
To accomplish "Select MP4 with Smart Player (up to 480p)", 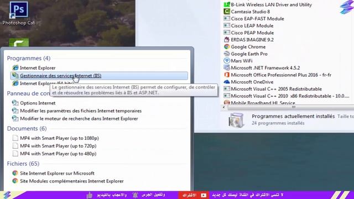I will click(58, 154).
